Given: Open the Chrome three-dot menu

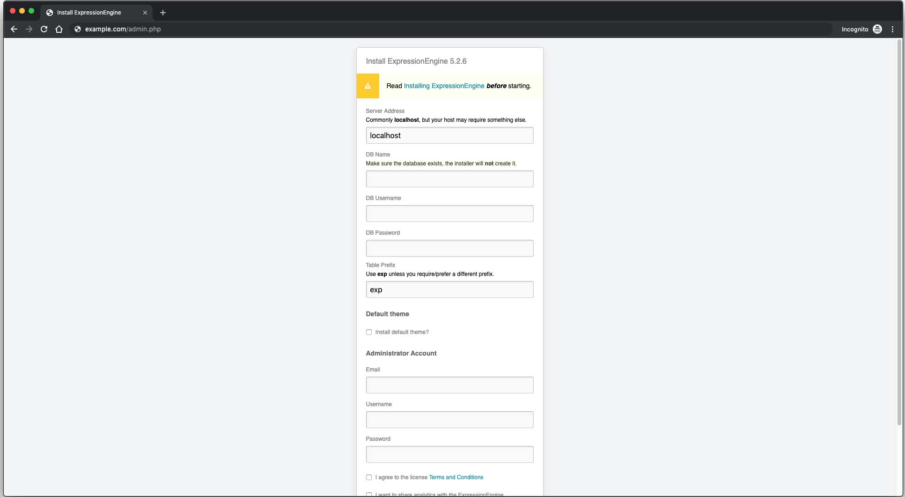Looking at the screenshot, I should pyautogui.click(x=892, y=29).
